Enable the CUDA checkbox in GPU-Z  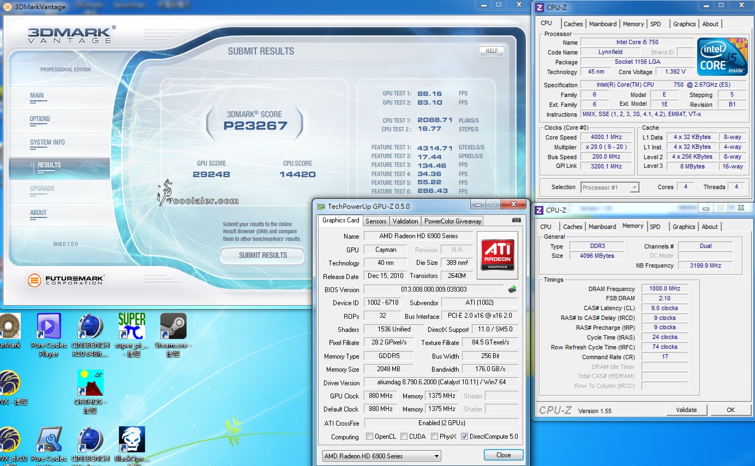click(x=404, y=437)
